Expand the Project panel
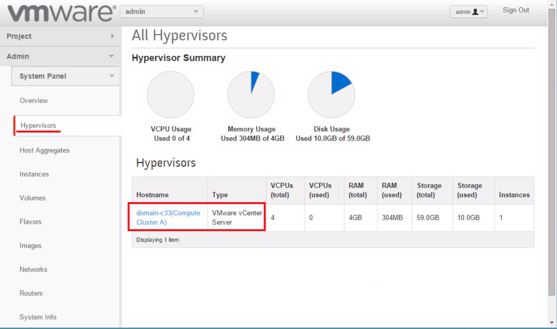 point(60,36)
